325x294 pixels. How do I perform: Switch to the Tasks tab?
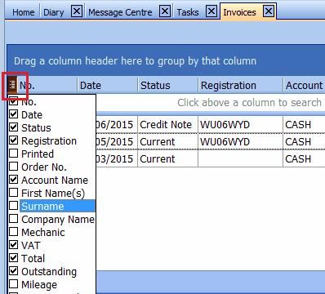click(188, 12)
